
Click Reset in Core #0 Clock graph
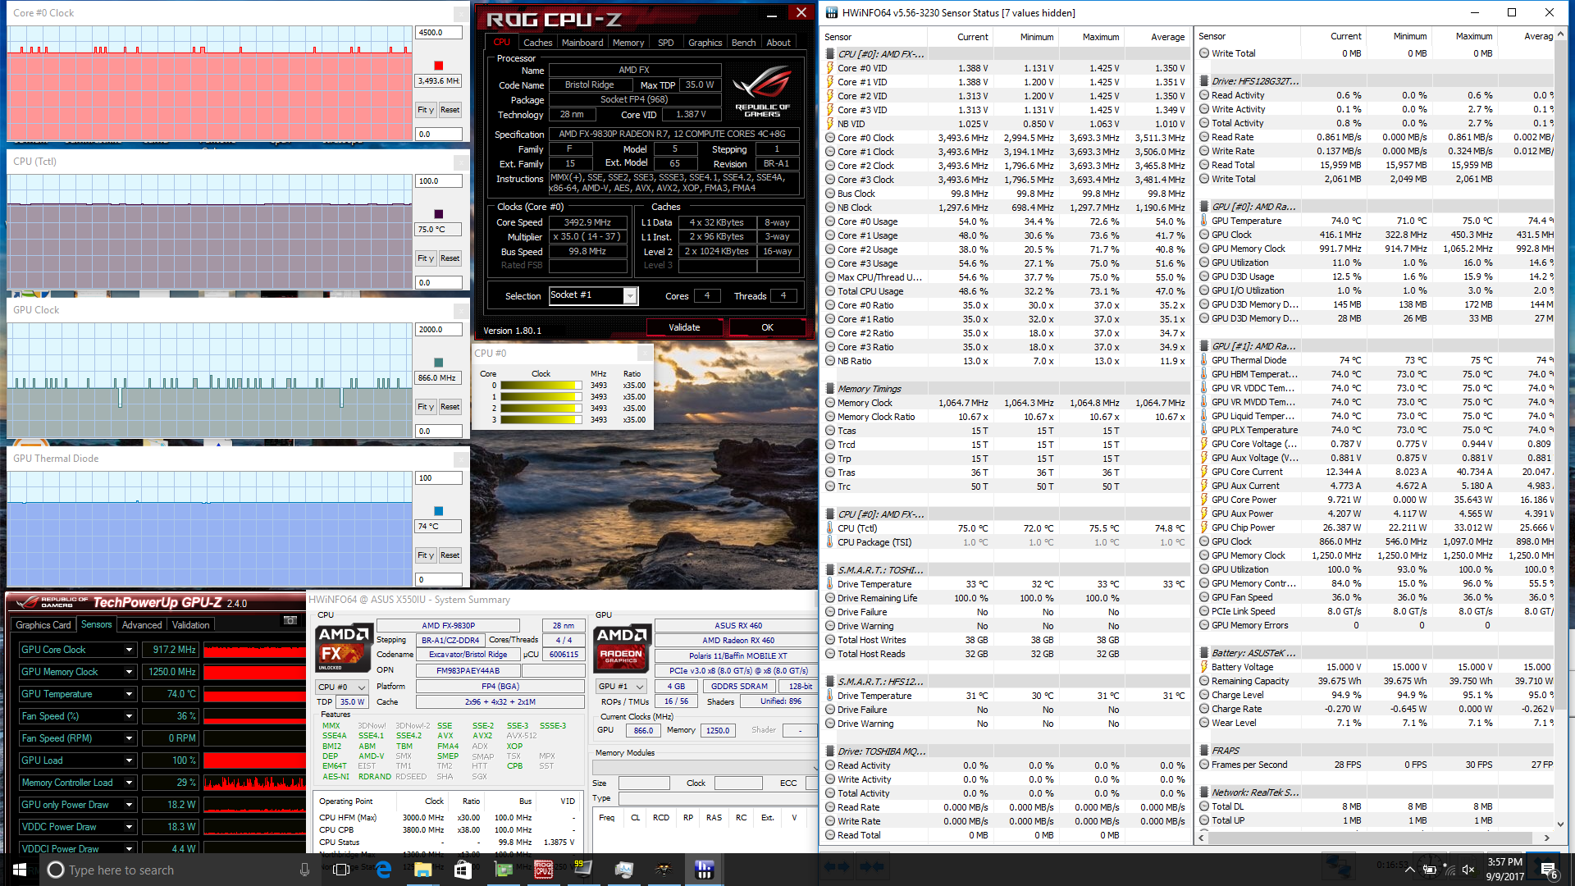[x=450, y=109]
